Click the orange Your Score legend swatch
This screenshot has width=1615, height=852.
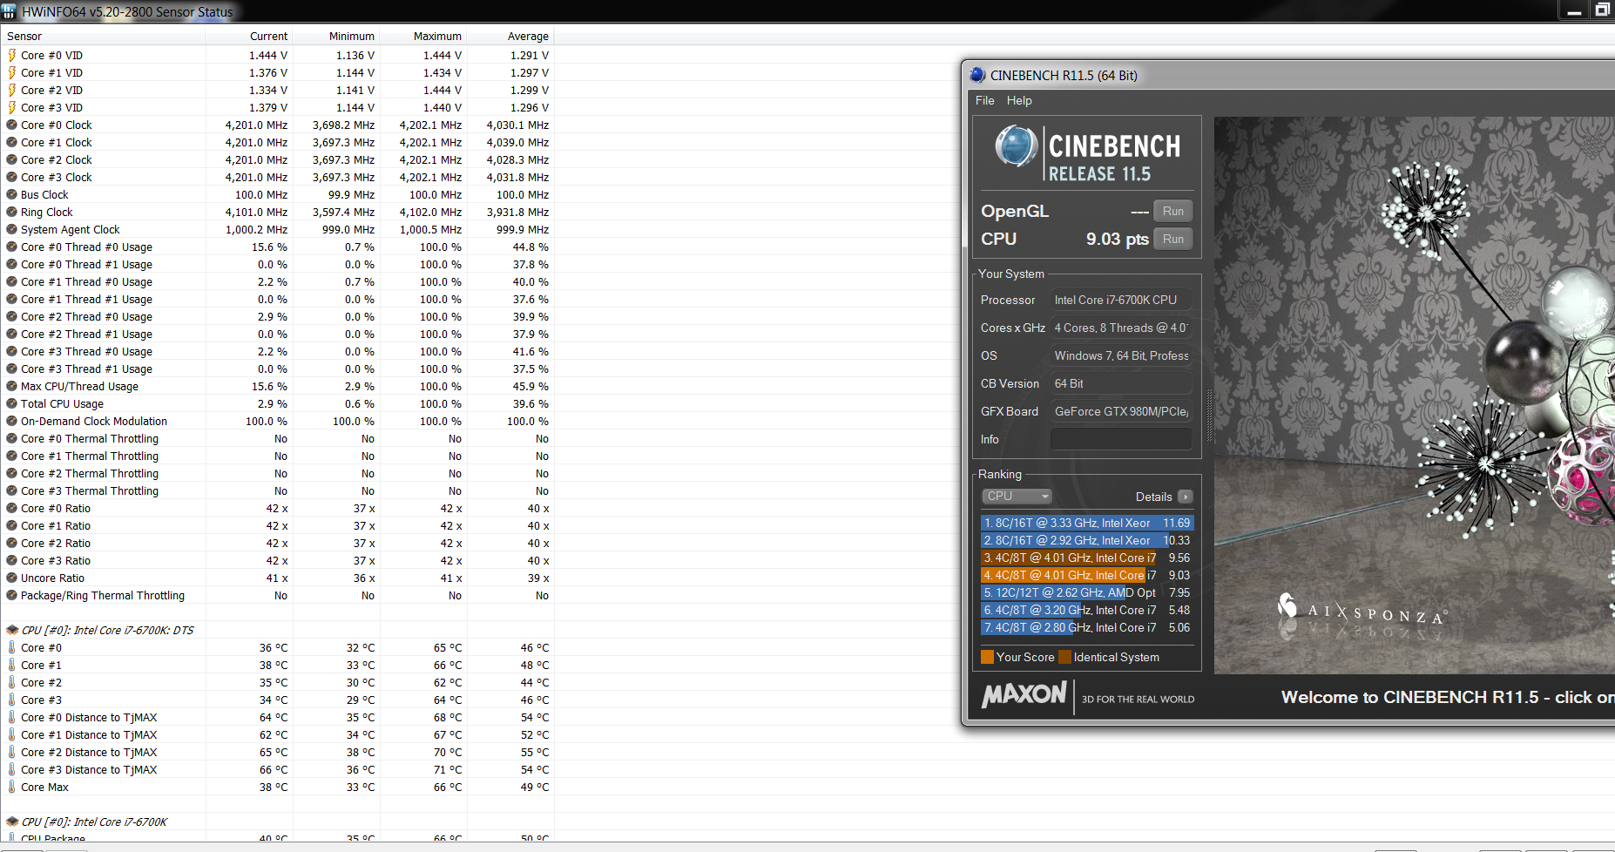tap(988, 657)
